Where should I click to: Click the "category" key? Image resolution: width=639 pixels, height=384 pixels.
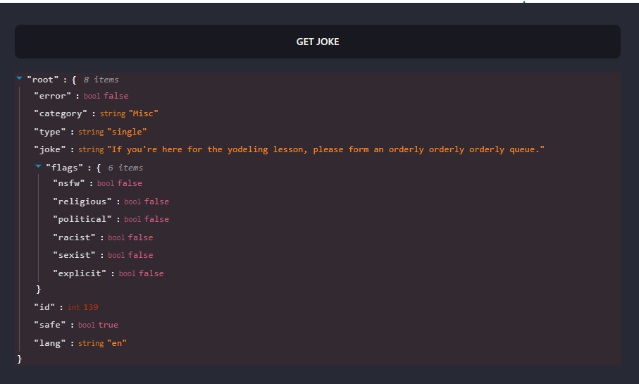(61, 113)
